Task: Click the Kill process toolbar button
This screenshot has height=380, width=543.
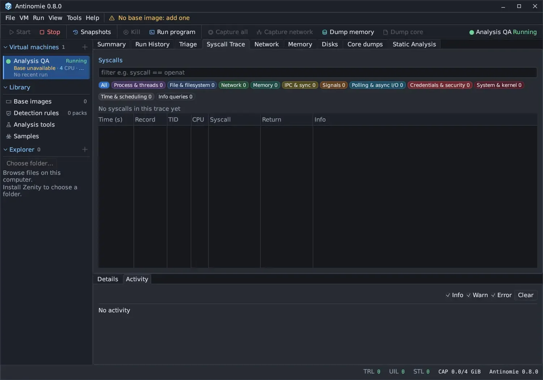Action: pos(132,32)
